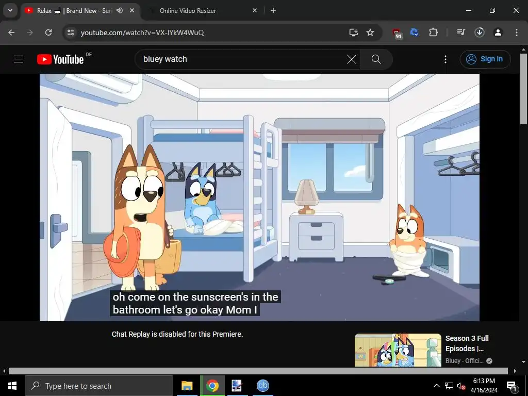Open the red extension with 91 badge
This screenshot has height=396, width=528.
point(398,33)
